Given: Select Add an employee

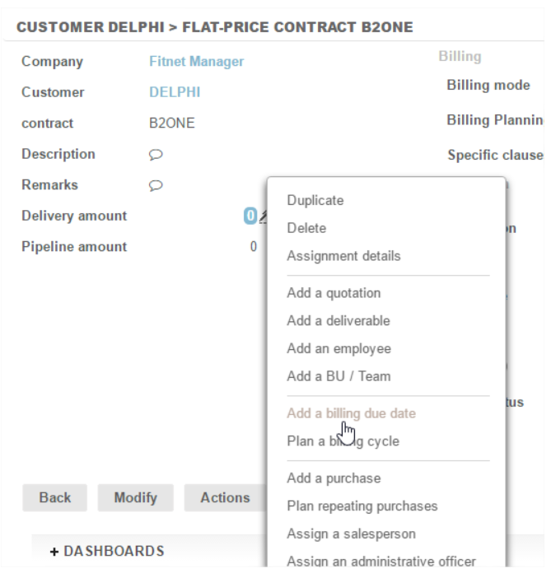Looking at the screenshot, I should coord(339,349).
